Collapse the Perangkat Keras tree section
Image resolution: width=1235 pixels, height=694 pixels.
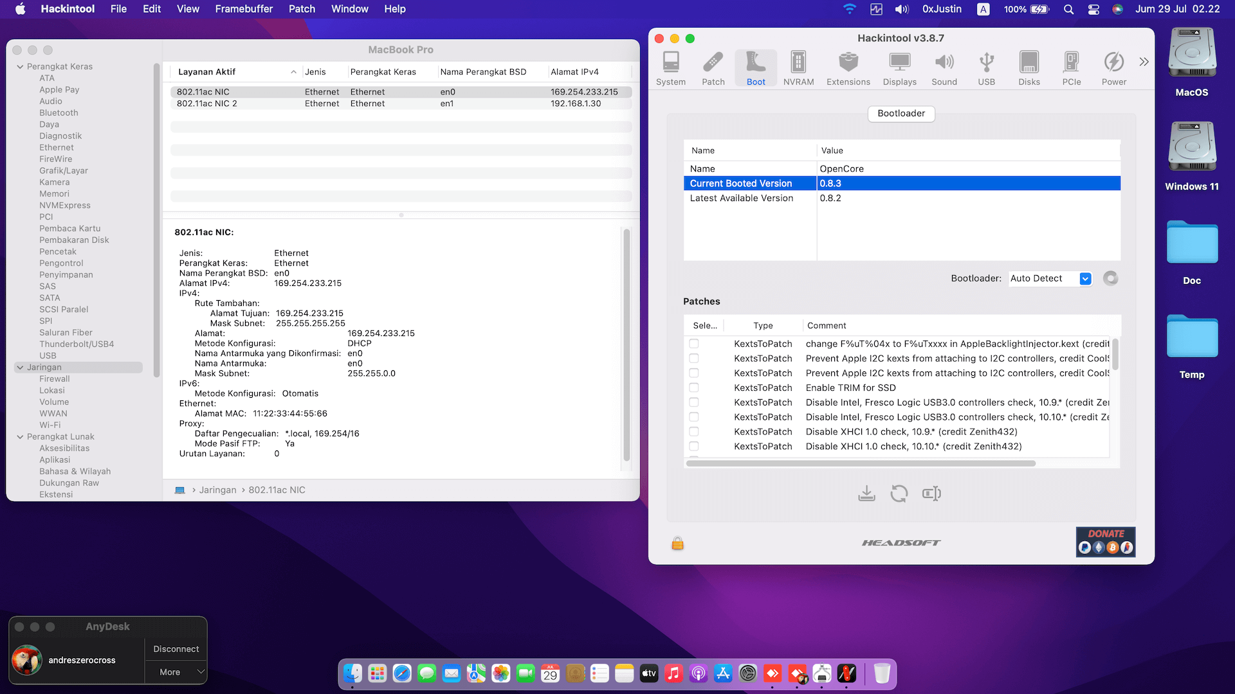[20, 66]
